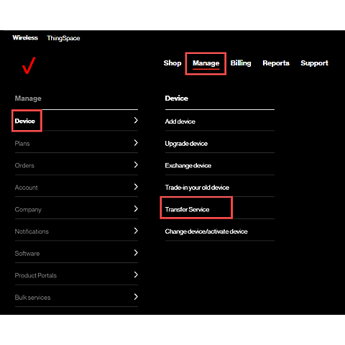Expand the Plans row chevron

[x=136, y=143]
